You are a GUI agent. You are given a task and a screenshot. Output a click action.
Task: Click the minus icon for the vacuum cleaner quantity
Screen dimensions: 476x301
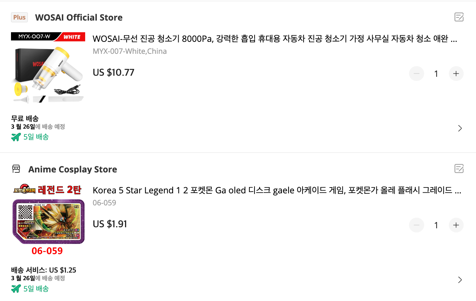(x=416, y=73)
